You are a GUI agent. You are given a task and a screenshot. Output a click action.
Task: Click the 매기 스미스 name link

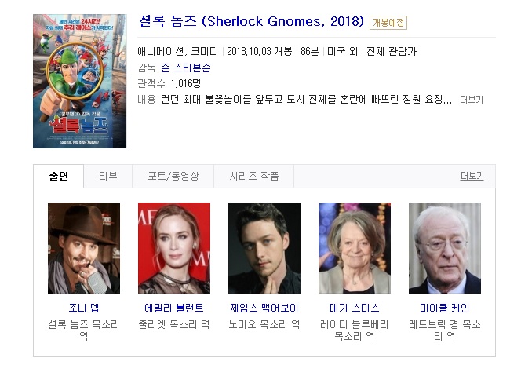tap(355, 308)
